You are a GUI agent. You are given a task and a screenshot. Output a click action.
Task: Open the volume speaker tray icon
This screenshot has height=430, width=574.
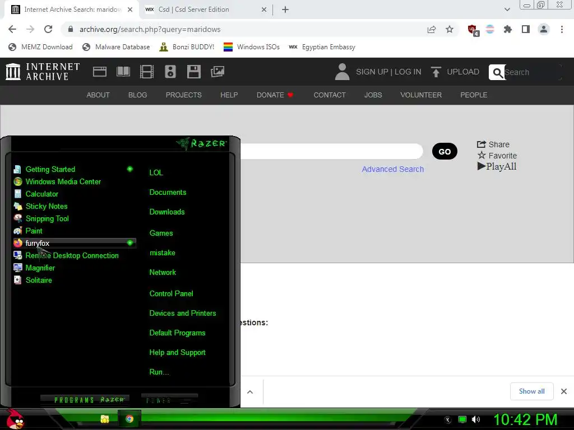tap(476, 419)
